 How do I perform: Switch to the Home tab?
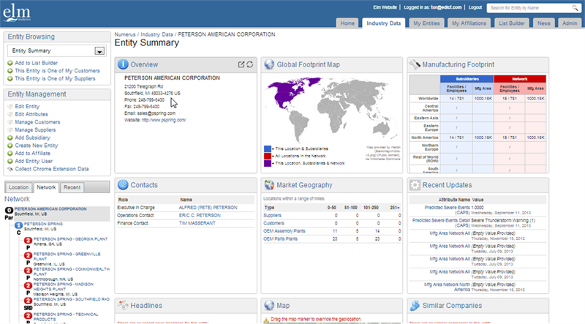click(347, 23)
